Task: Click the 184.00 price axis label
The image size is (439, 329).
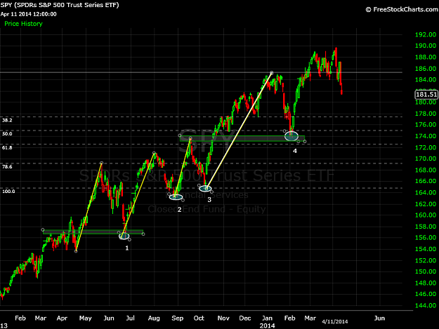Action: pyautogui.click(x=425, y=80)
